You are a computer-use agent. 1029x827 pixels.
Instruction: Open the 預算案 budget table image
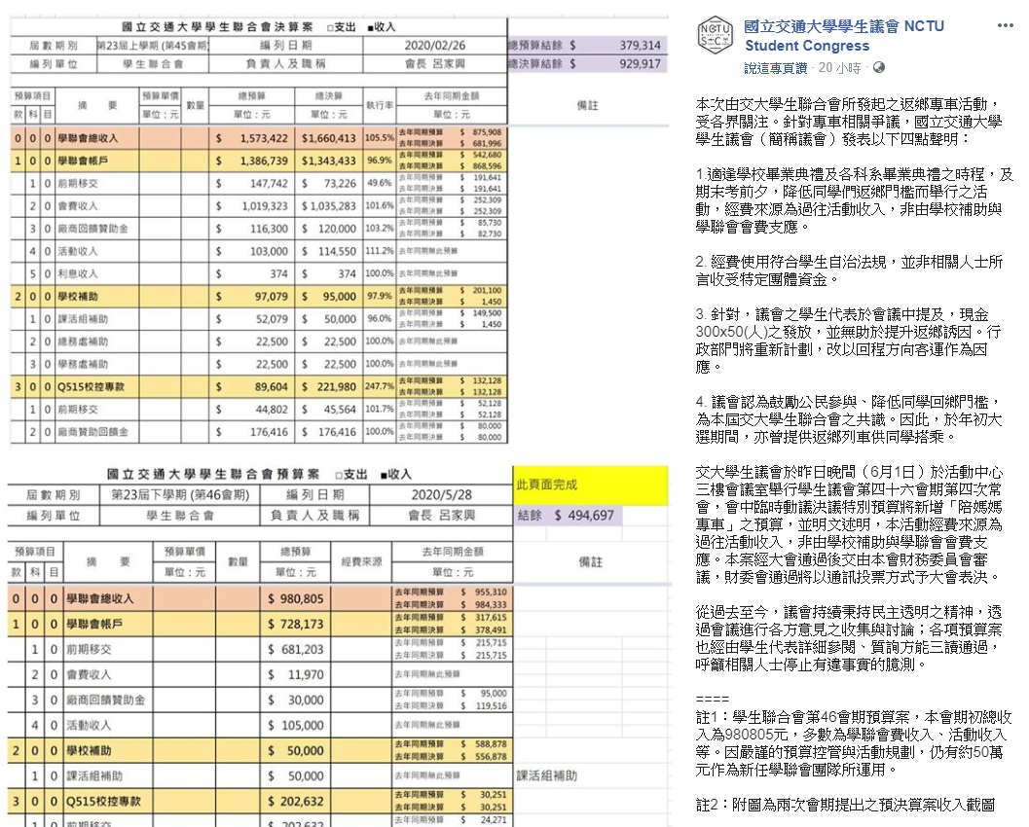point(340,646)
